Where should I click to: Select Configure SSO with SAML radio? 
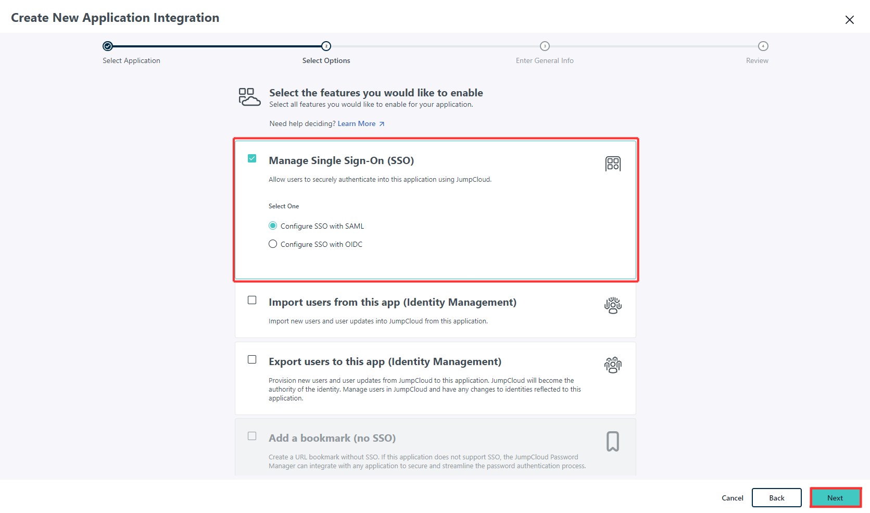[x=273, y=226]
